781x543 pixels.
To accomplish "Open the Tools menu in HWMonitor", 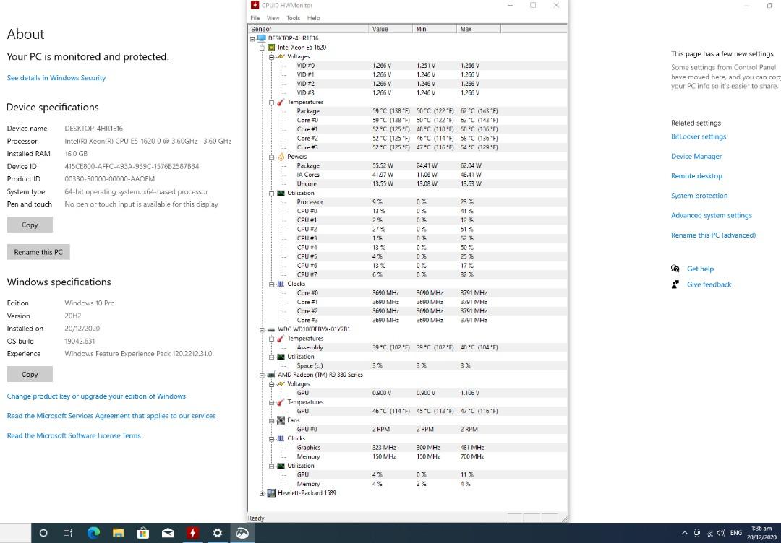I will coord(293,18).
